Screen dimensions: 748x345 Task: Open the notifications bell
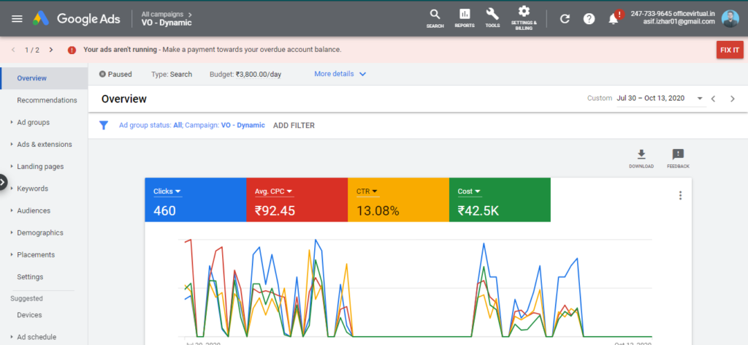[x=614, y=18]
